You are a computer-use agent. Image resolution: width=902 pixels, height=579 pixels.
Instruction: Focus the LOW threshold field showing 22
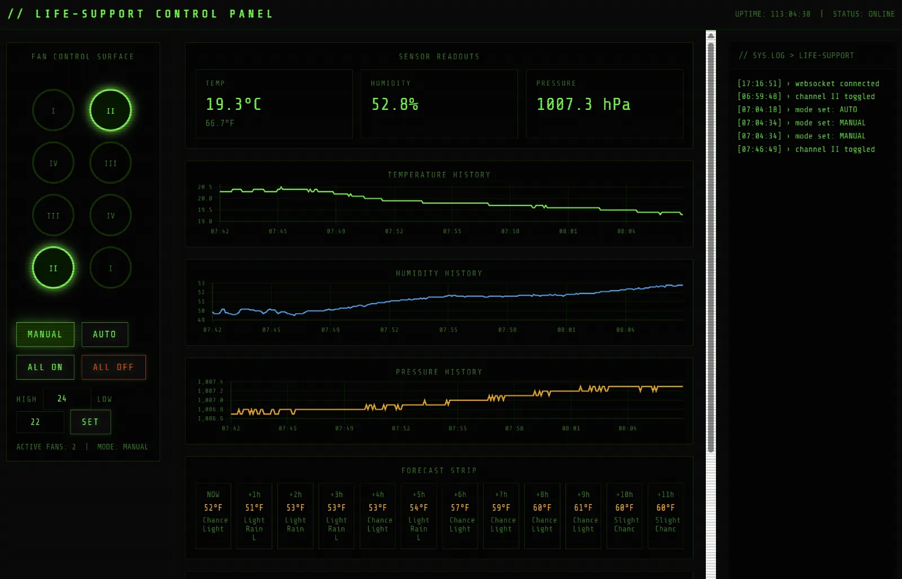pyautogui.click(x=40, y=422)
